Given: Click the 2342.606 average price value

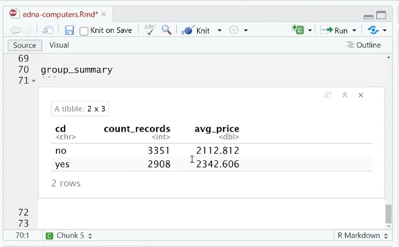Looking at the screenshot, I should pyautogui.click(x=217, y=164).
